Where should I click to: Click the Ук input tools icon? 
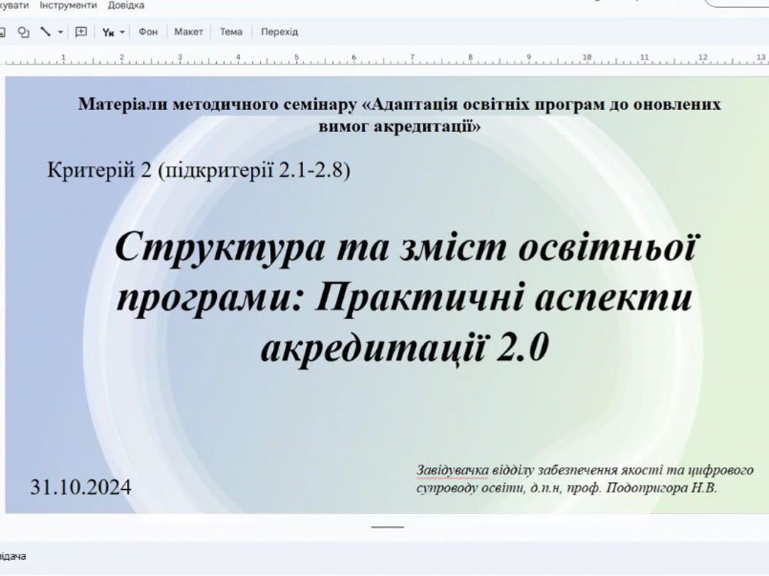click(x=108, y=32)
